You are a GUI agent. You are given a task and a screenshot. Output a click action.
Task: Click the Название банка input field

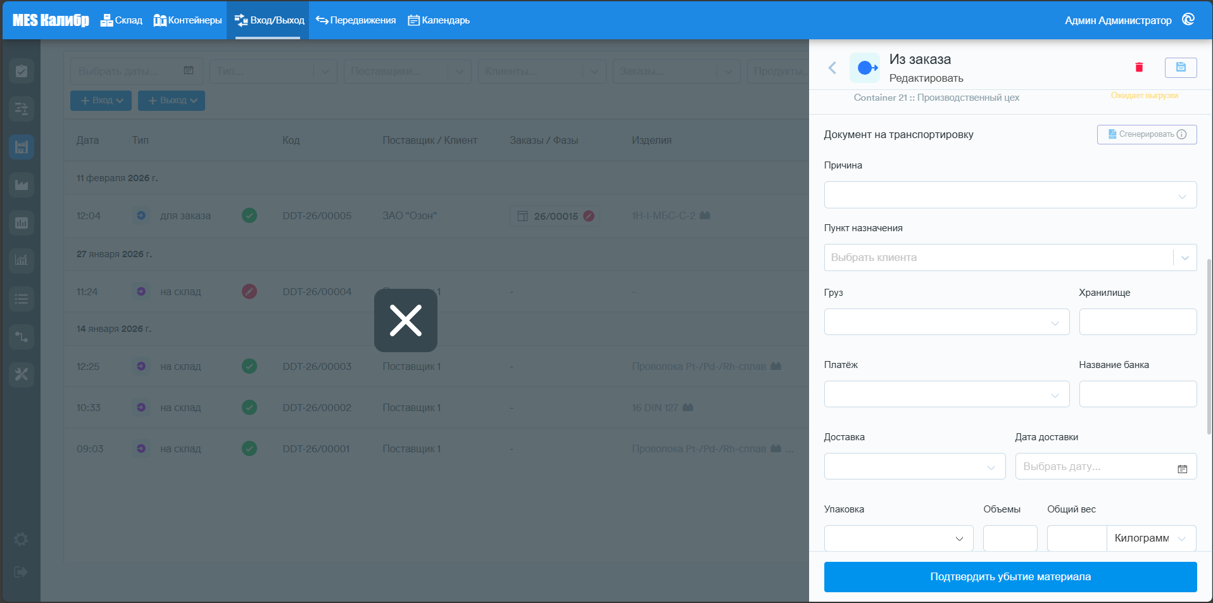[1138, 394]
